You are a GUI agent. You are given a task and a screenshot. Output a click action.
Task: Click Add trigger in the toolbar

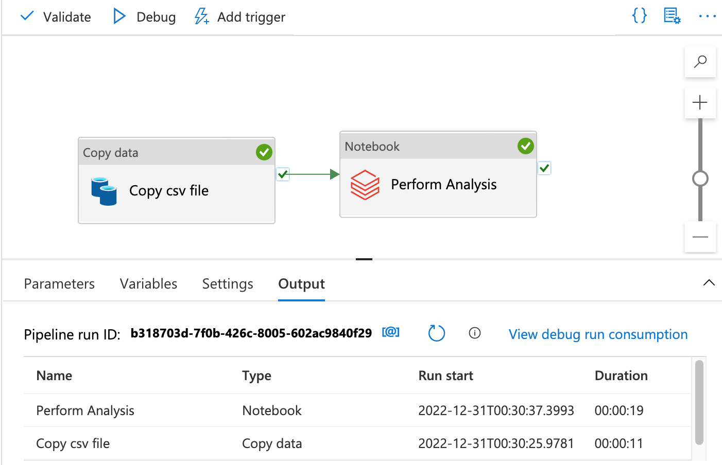pyautogui.click(x=239, y=17)
